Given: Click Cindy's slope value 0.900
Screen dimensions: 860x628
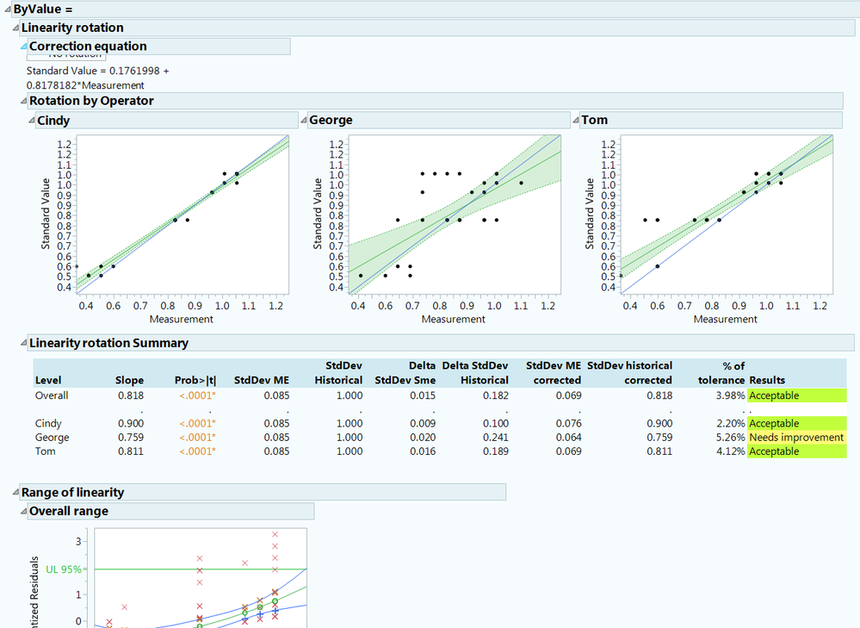Looking at the screenshot, I should pyautogui.click(x=131, y=423).
